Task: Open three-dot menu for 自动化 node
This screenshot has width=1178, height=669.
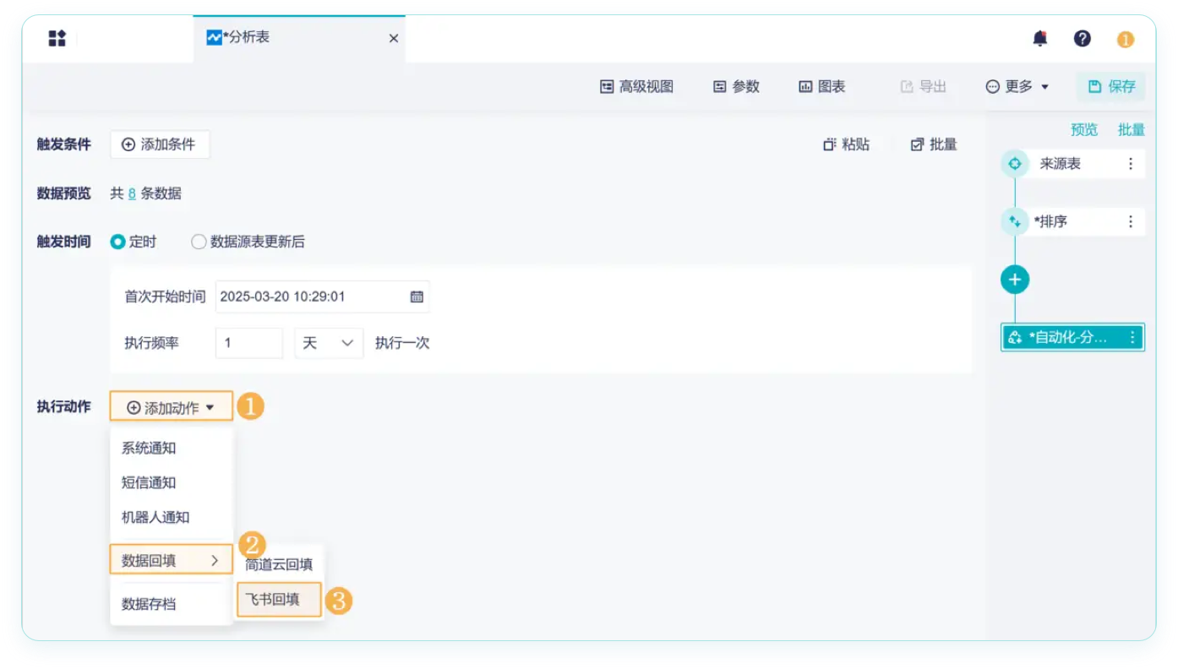Action: click(x=1132, y=337)
